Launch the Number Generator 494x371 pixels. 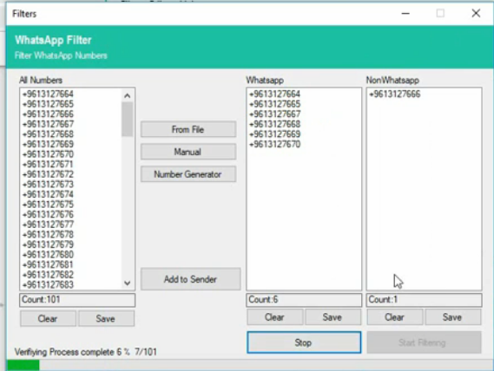188,174
